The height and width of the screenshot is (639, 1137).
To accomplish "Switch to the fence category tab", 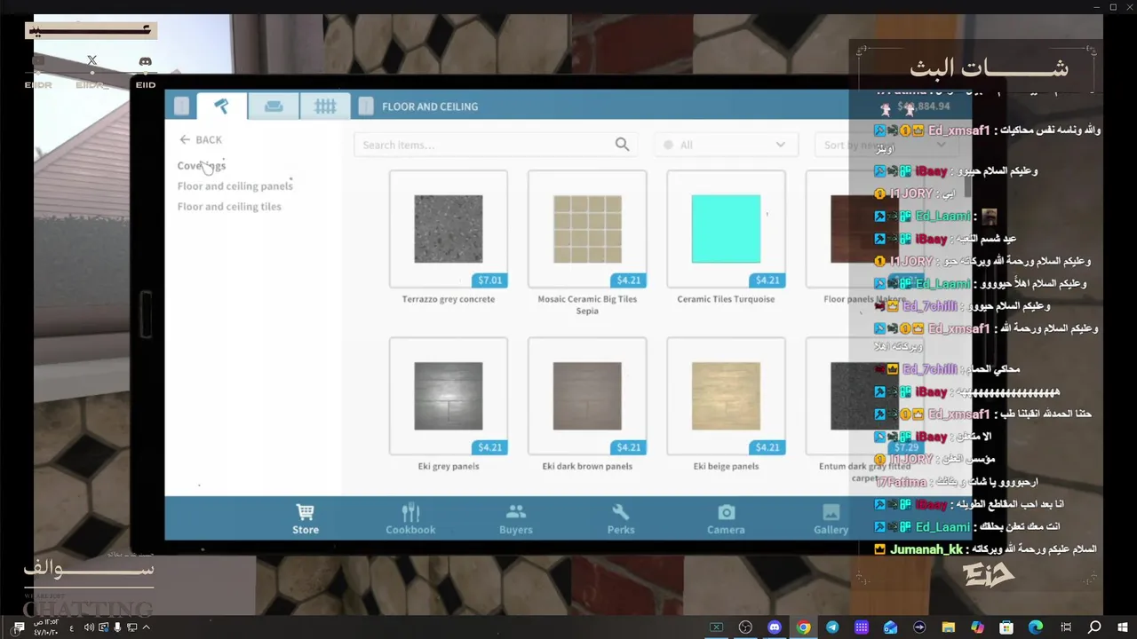I will [x=325, y=106].
